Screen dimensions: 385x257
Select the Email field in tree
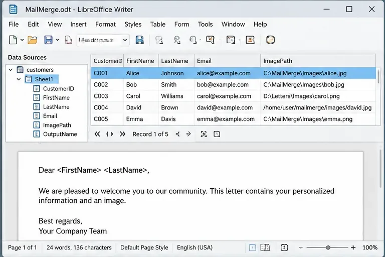50,116
